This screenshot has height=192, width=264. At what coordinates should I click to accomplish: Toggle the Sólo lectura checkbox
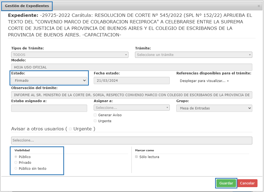click(x=136, y=157)
